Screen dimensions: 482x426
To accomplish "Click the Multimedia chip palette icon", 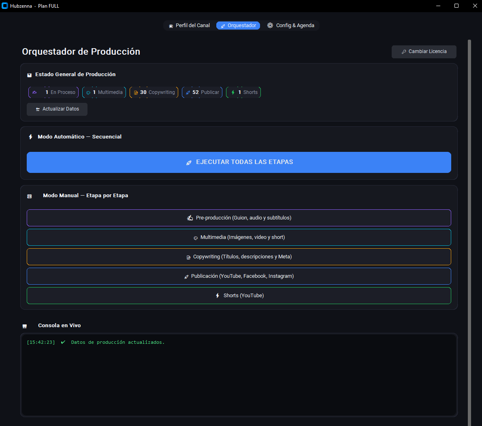I will [x=88, y=92].
